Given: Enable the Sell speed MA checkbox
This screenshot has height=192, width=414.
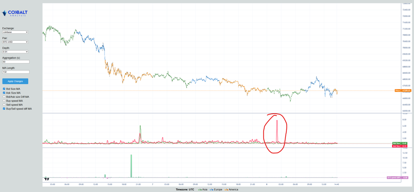Looking at the screenshot, I should coord(4,104).
